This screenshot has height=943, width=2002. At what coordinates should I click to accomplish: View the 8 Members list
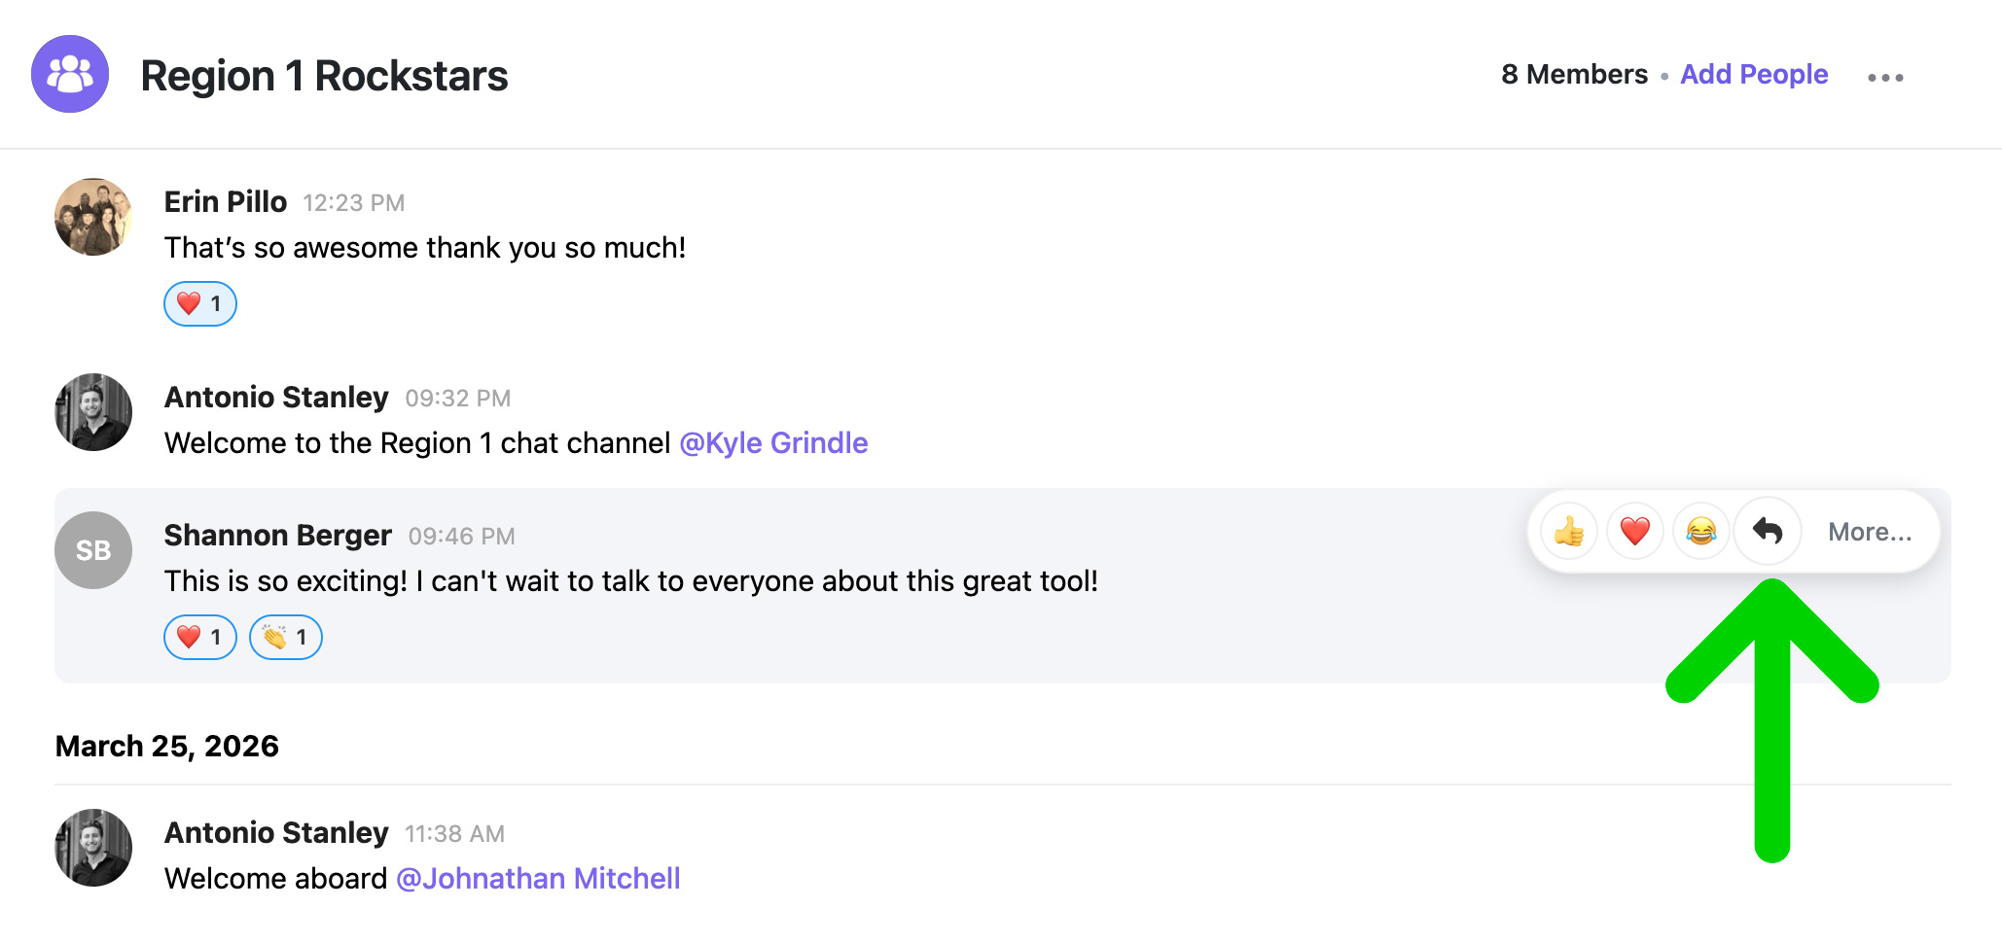(x=1574, y=74)
